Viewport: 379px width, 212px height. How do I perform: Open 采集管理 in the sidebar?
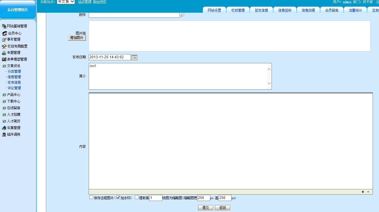[14, 128]
